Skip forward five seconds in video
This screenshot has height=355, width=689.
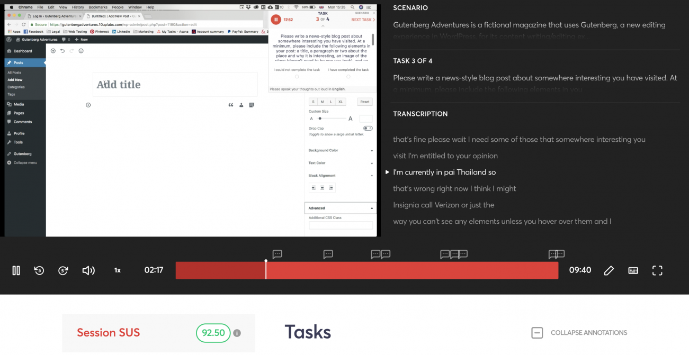tap(63, 270)
